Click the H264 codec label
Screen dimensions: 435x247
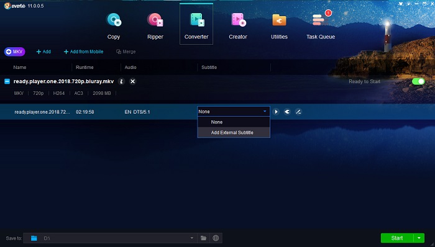pyautogui.click(x=59, y=93)
